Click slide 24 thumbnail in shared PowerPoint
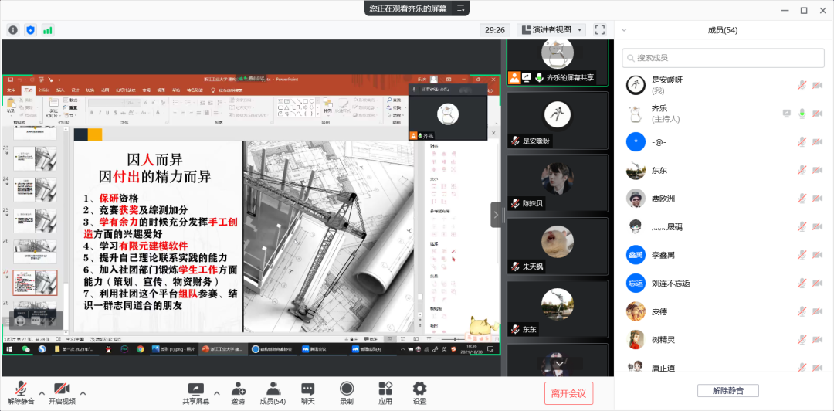The height and width of the screenshot is (411, 834). click(35, 189)
